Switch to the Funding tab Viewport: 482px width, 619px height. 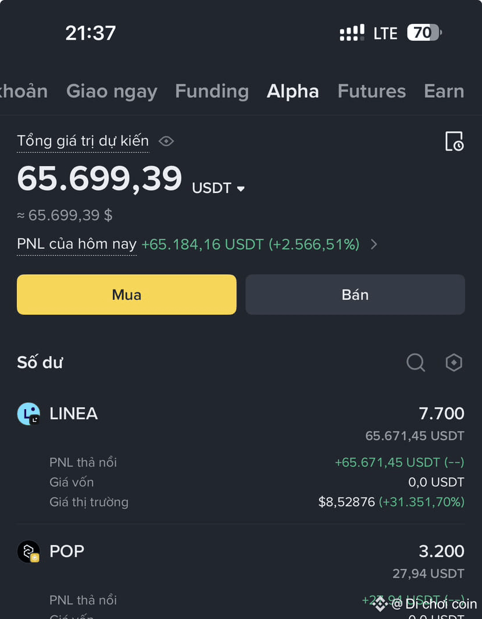coord(212,91)
